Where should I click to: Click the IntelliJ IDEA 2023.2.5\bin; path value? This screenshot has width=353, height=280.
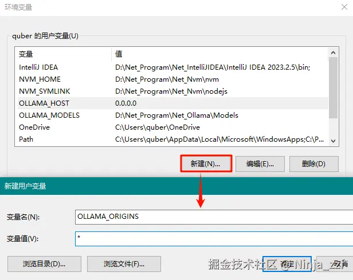213,67
